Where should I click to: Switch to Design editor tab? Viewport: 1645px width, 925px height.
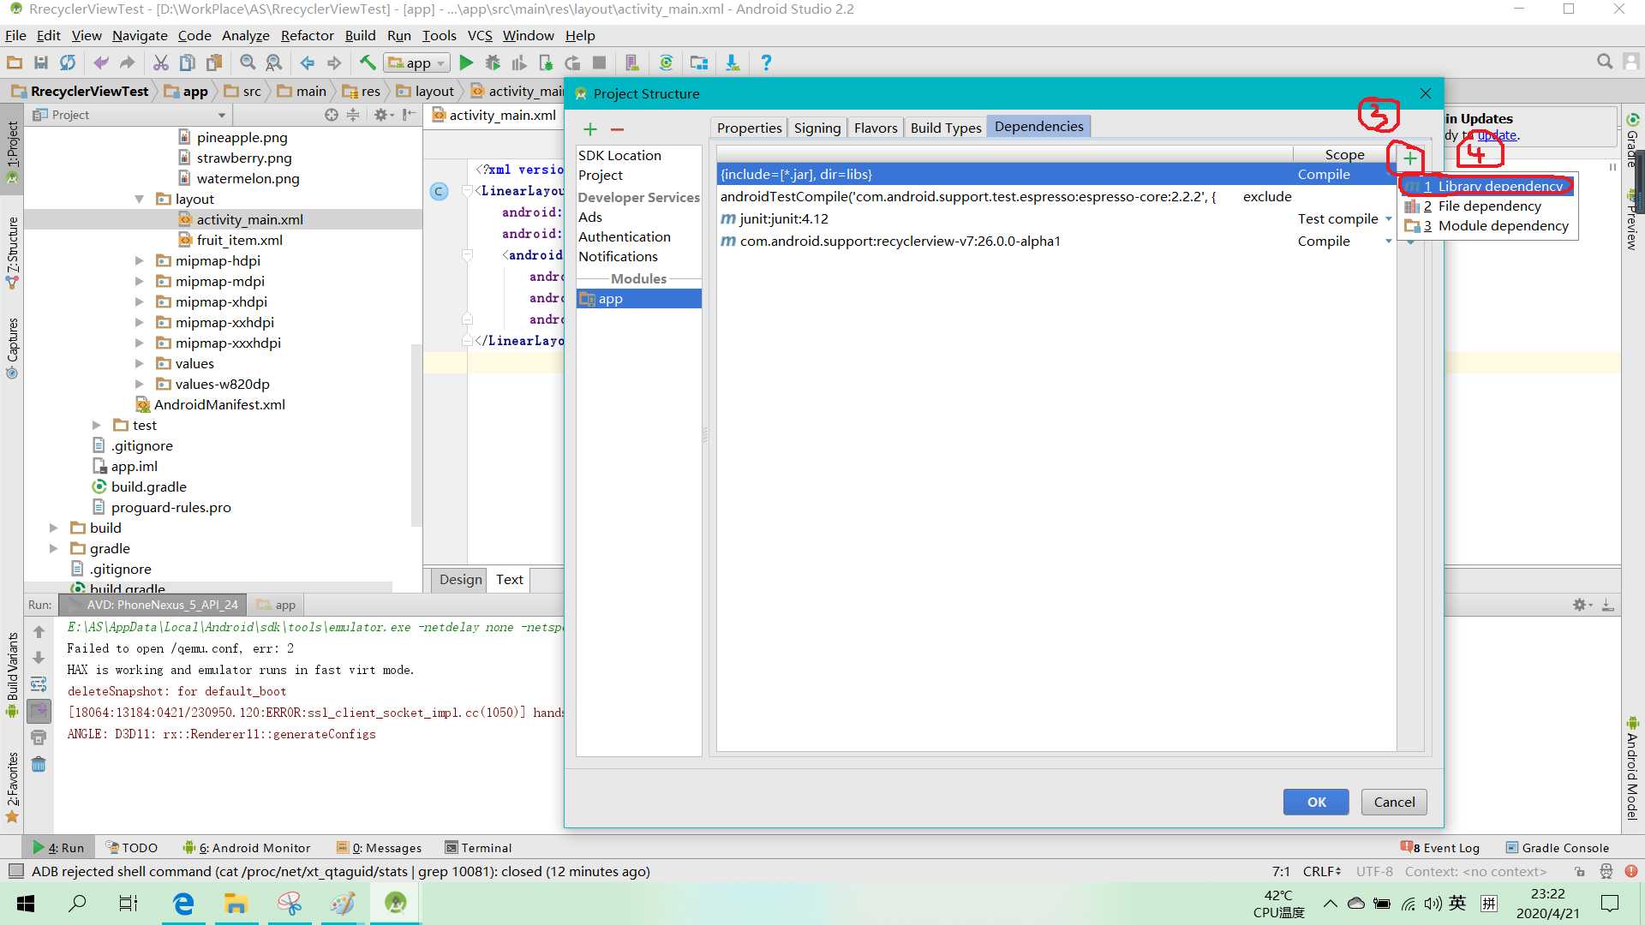click(x=460, y=579)
